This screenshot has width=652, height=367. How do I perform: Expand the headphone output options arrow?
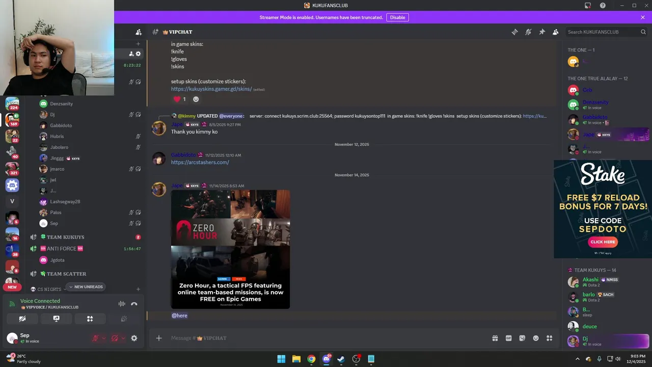pos(123,338)
